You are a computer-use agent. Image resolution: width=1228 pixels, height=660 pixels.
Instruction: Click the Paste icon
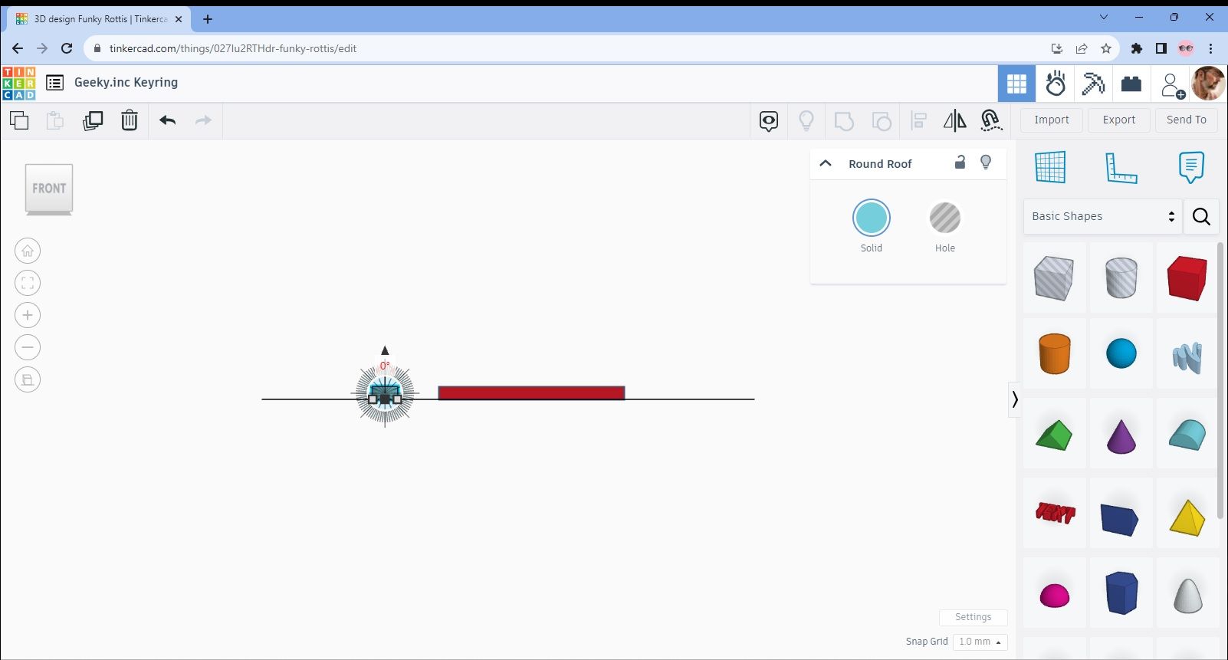coord(55,120)
